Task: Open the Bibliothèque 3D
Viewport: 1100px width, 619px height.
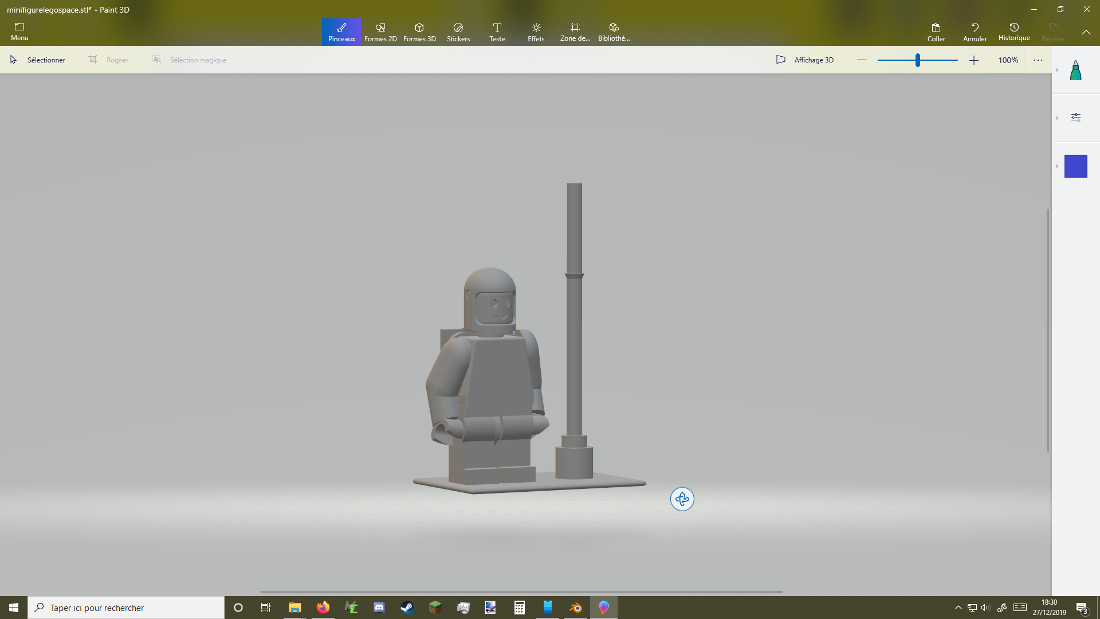Action: 614,32
